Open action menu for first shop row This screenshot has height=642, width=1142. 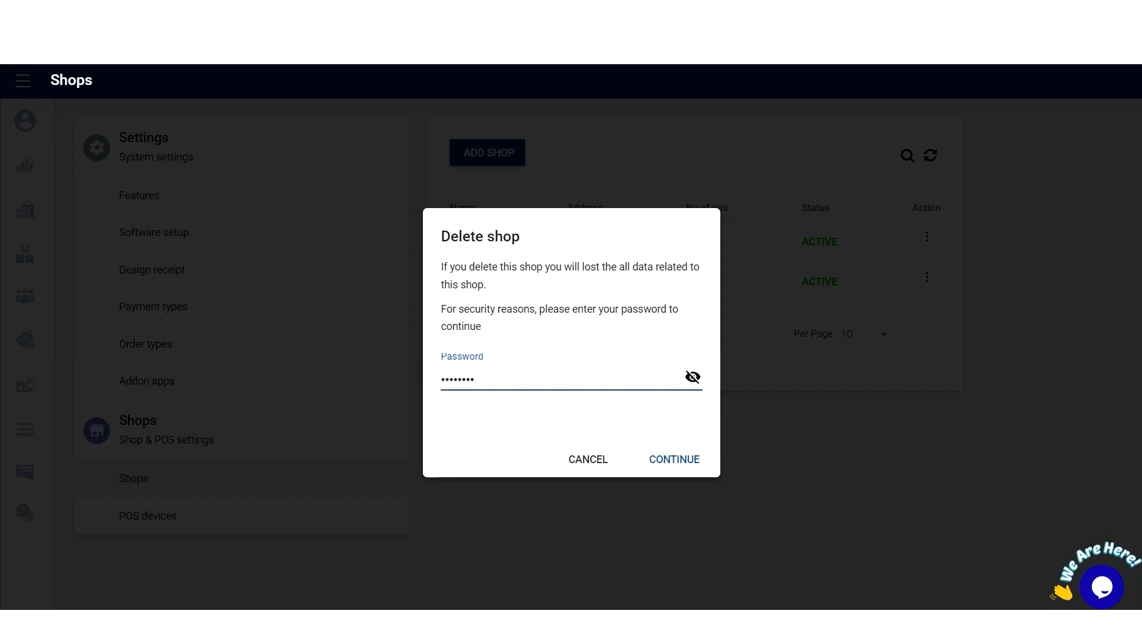(927, 237)
